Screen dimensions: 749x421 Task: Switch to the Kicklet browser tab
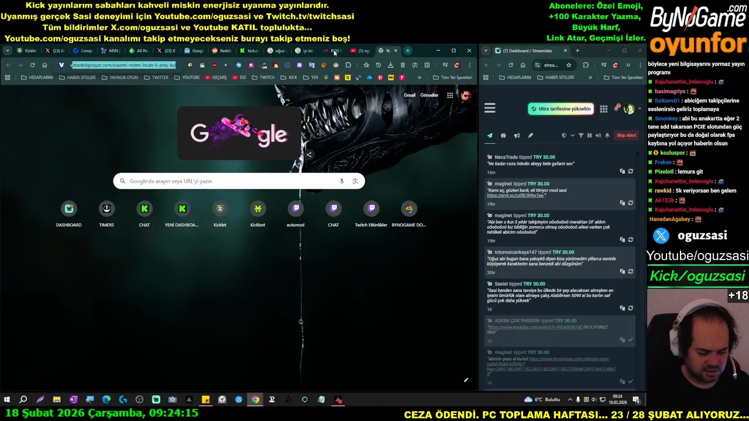27,51
